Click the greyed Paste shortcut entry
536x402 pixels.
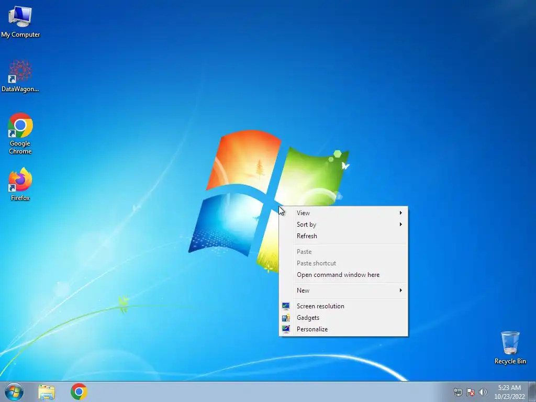coord(343,264)
